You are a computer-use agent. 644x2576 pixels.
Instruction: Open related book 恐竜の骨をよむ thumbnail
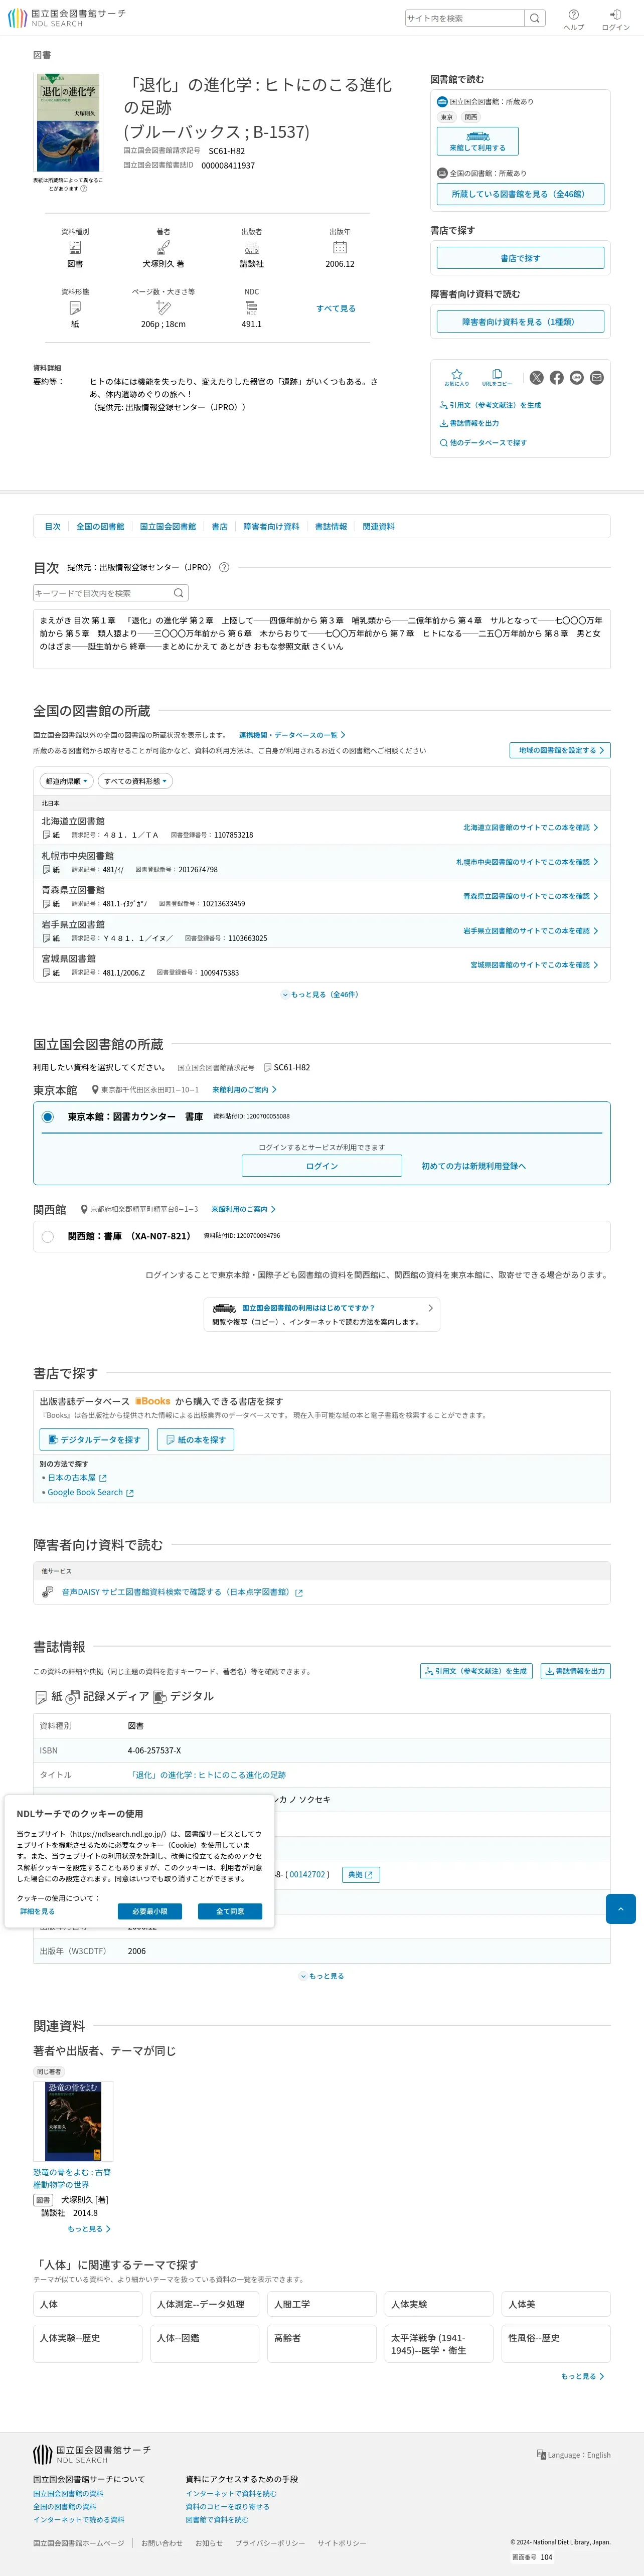click(73, 2121)
